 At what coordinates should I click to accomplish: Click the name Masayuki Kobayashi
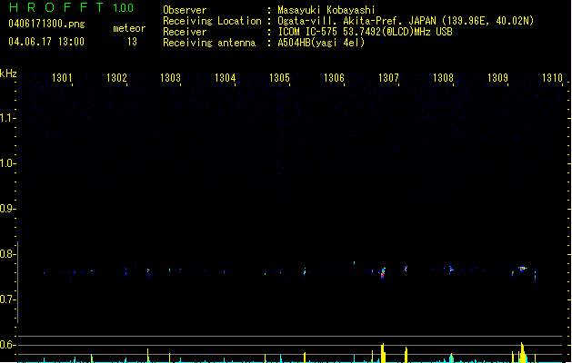point(326,10)
